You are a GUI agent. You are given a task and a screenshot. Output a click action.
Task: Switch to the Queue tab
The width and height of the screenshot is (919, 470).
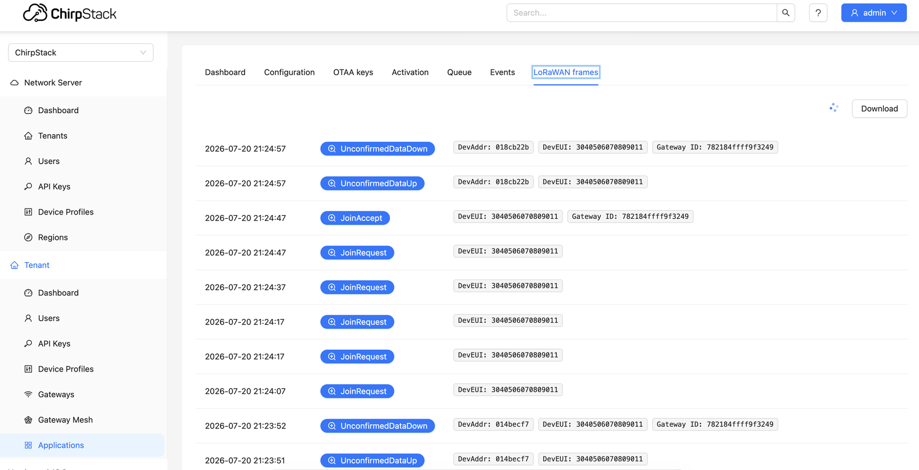coord(459,72)
